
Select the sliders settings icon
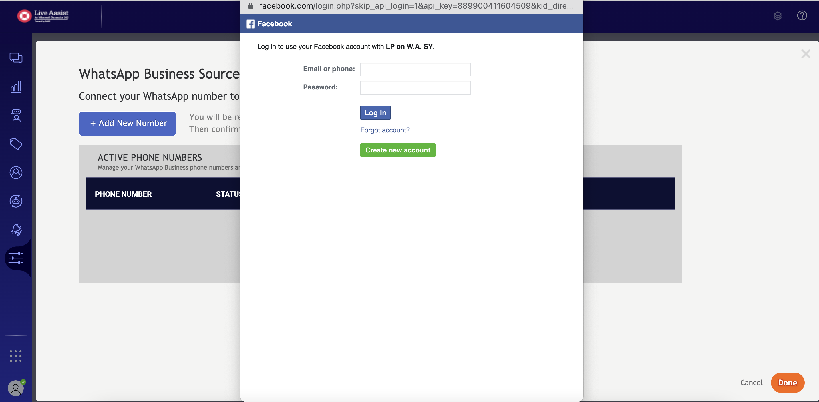[16, 258]
